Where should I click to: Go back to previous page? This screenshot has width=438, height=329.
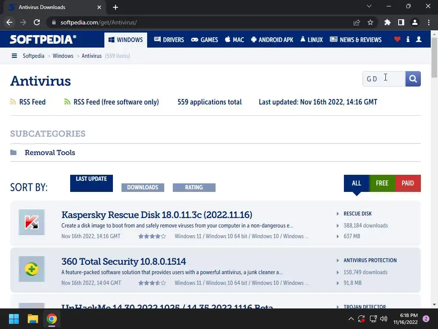click(x=9, y=22)
